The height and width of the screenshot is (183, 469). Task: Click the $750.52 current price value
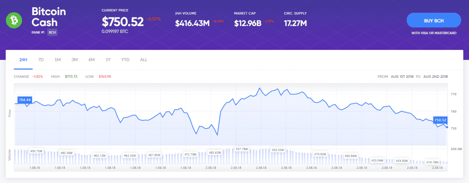click(x=123, y=22)
